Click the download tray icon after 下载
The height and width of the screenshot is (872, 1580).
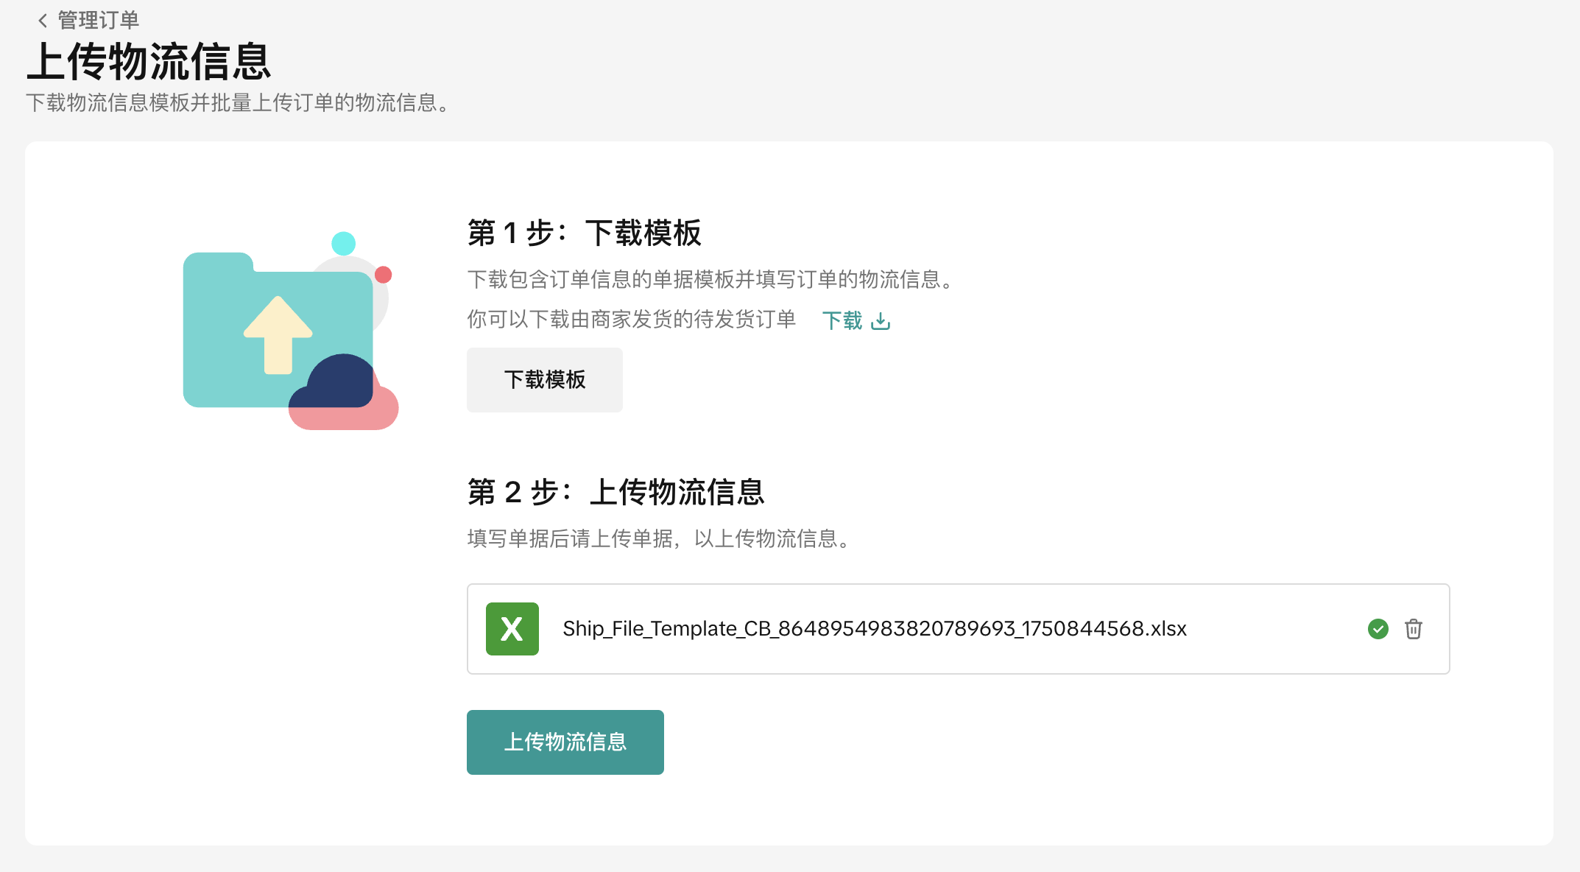tap(881, 321)
